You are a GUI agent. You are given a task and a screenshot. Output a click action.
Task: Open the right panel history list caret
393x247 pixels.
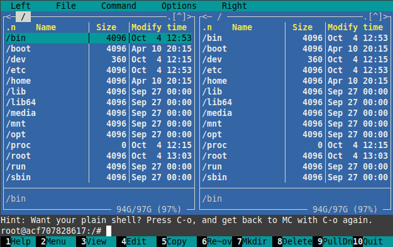[x=375, y=16]
